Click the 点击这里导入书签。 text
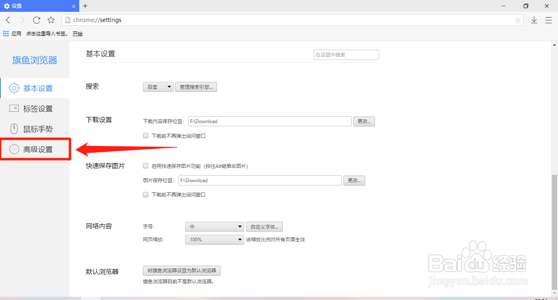The image size is (558, 300). point(47,34)
